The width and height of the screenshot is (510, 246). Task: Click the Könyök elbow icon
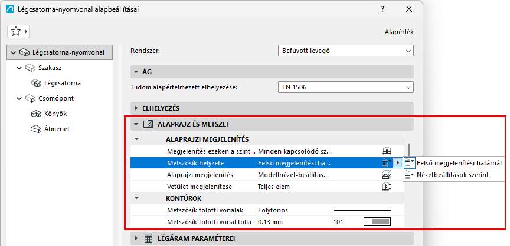point(36,114)
